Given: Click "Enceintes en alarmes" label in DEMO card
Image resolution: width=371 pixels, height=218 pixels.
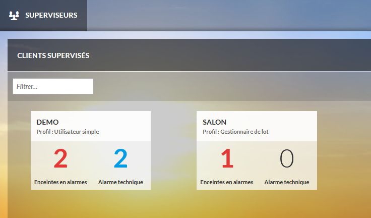Looking at the screenshot, I should point(60,182).
